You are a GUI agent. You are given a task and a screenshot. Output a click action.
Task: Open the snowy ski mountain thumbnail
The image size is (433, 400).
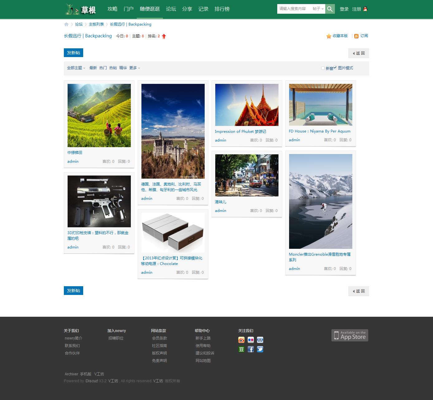point(321,201)
